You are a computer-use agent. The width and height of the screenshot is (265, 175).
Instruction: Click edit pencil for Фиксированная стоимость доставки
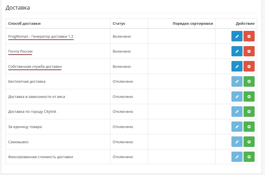pos(237,157)
